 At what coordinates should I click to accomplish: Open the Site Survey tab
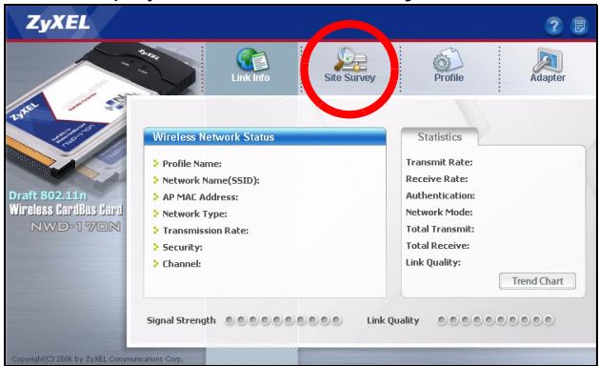point(349,65)
